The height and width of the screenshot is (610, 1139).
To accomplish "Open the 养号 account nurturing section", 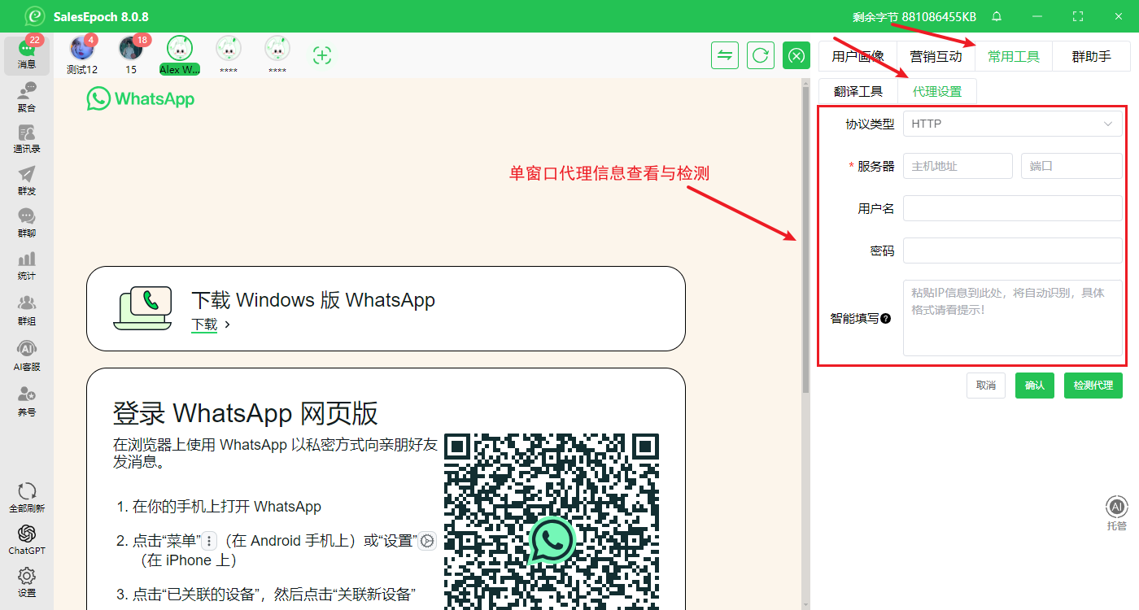I will tap(27, 402).
